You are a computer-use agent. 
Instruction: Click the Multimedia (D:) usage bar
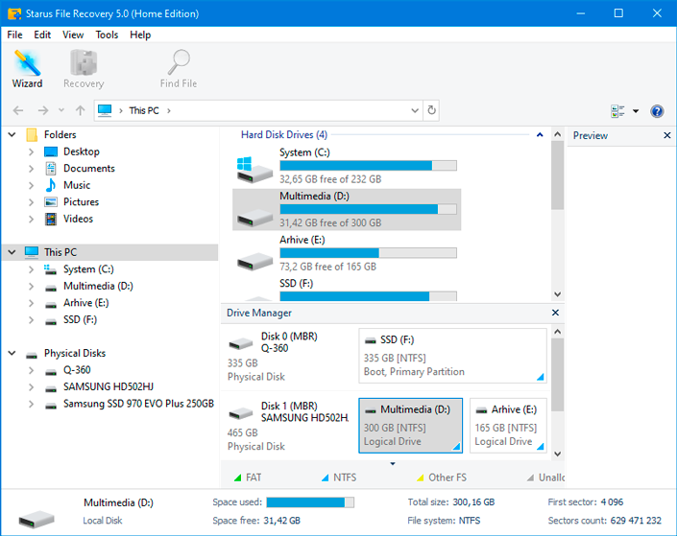pyautogui.click(x=368, y=209)
